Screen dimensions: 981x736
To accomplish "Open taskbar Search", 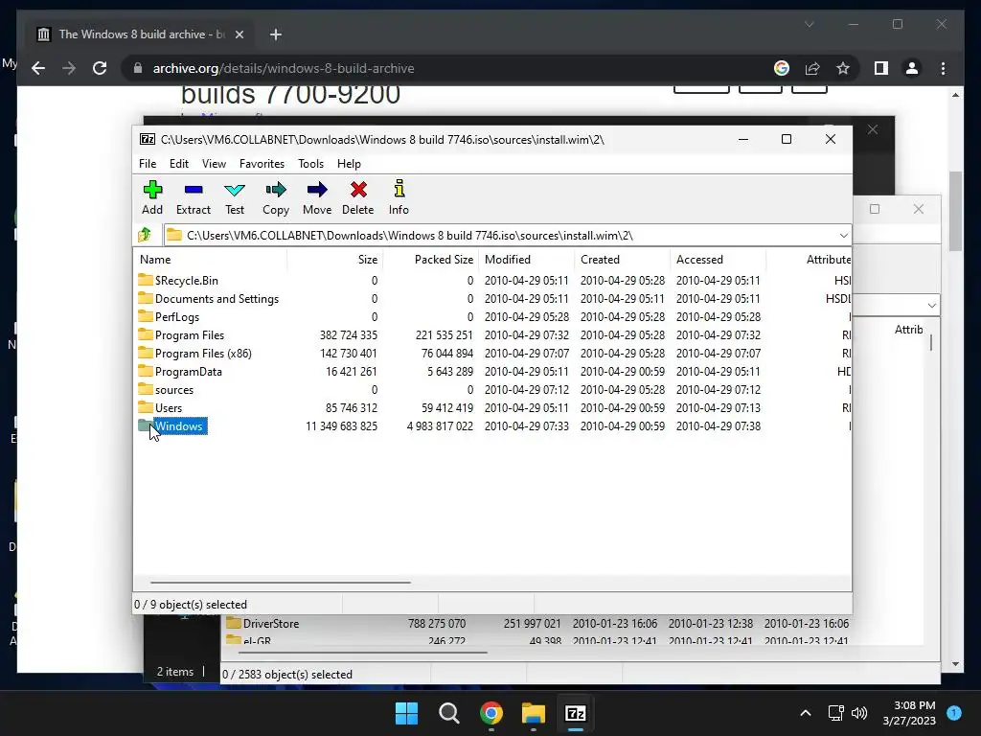I will pyautogui.click(x=448, y=713).
